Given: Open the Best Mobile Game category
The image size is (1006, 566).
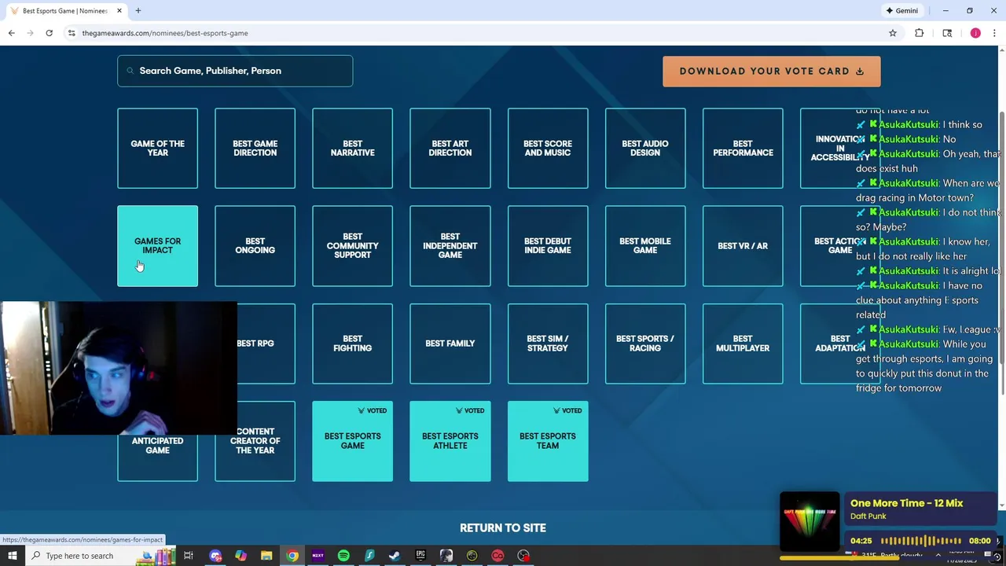Looking at the screenshot, I should click(645, 246).
